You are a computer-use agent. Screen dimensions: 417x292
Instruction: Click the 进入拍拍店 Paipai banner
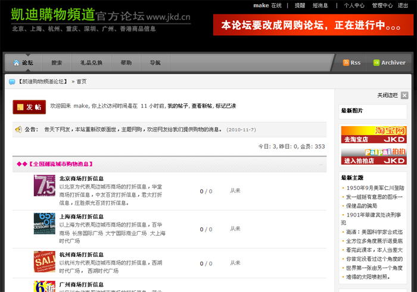[374, 156]
